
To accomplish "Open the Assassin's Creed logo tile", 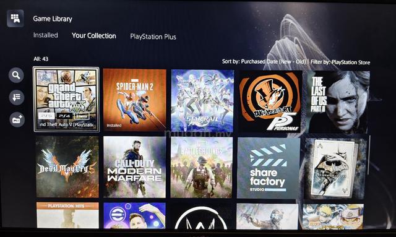I will tap(201, 217).
